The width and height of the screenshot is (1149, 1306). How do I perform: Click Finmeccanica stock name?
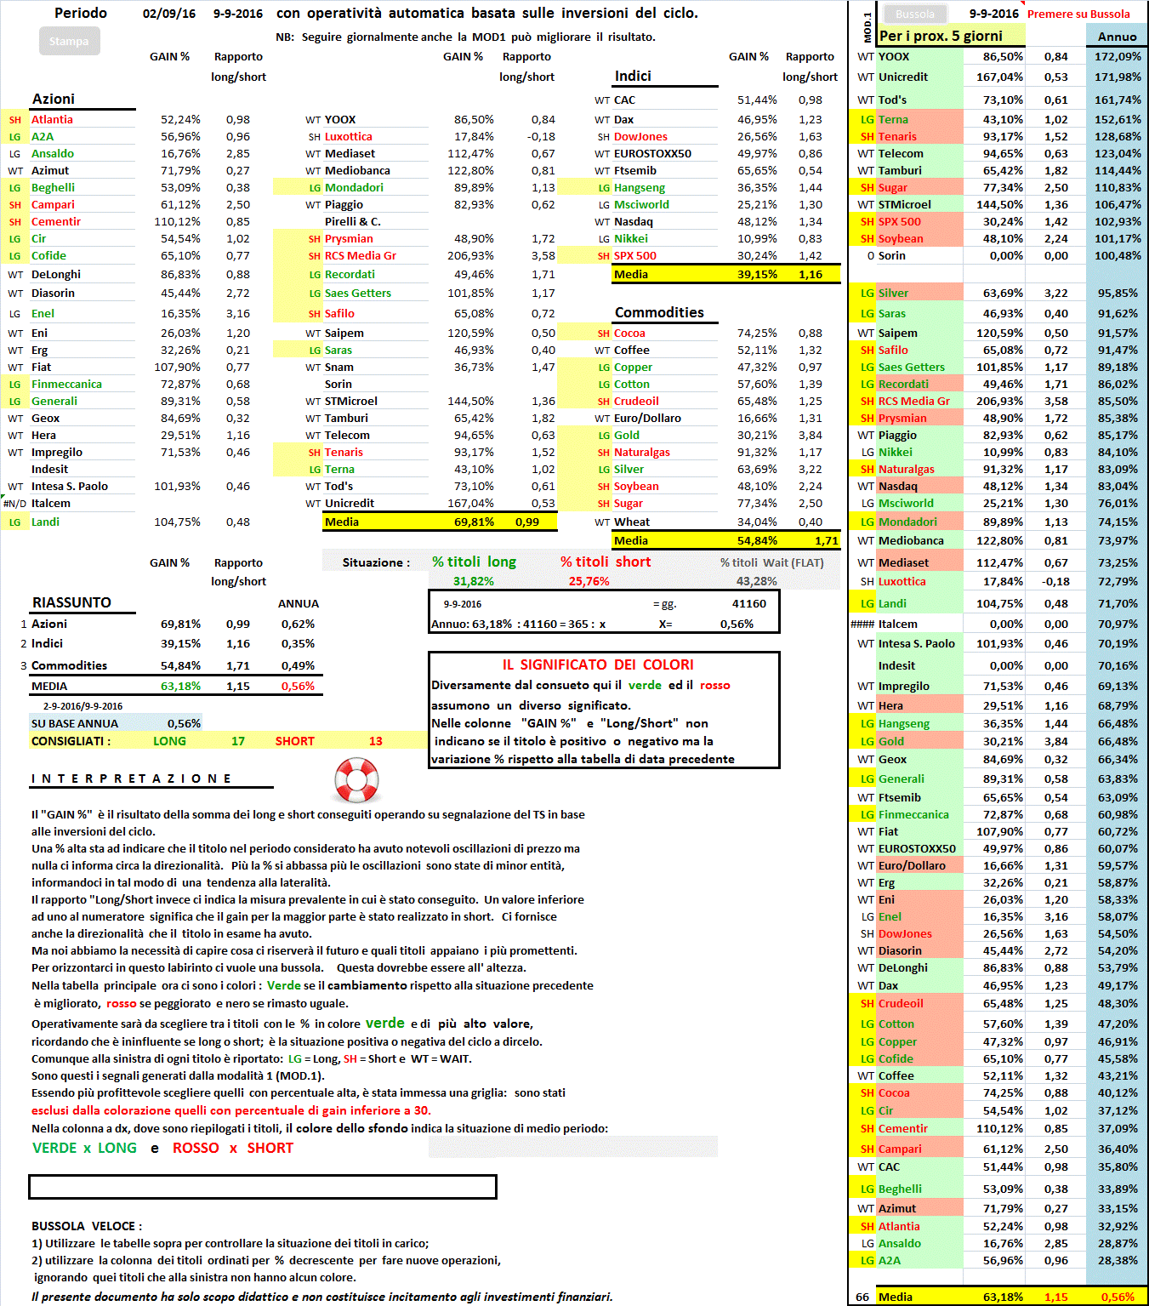tap(66, 384)
